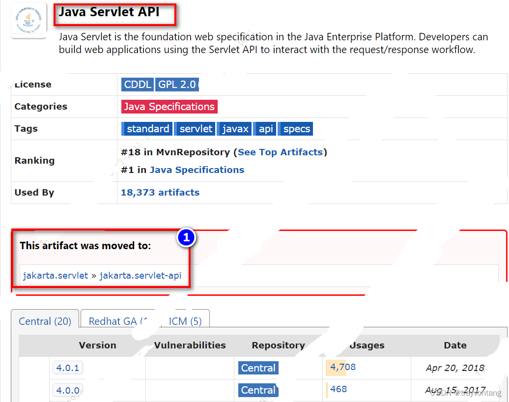Switch to the ICM (5) tab
509x402 pixels.
click(x=185, y=321)
